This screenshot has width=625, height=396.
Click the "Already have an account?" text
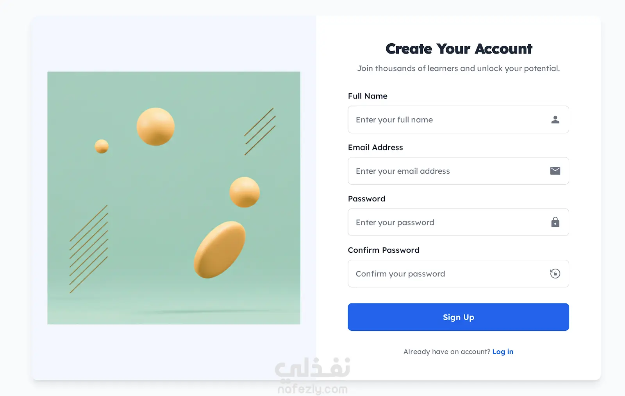click(x=446, y=351)
